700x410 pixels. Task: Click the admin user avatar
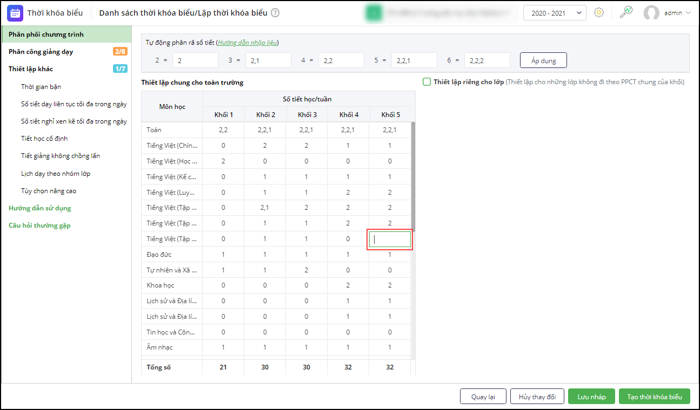651,13
